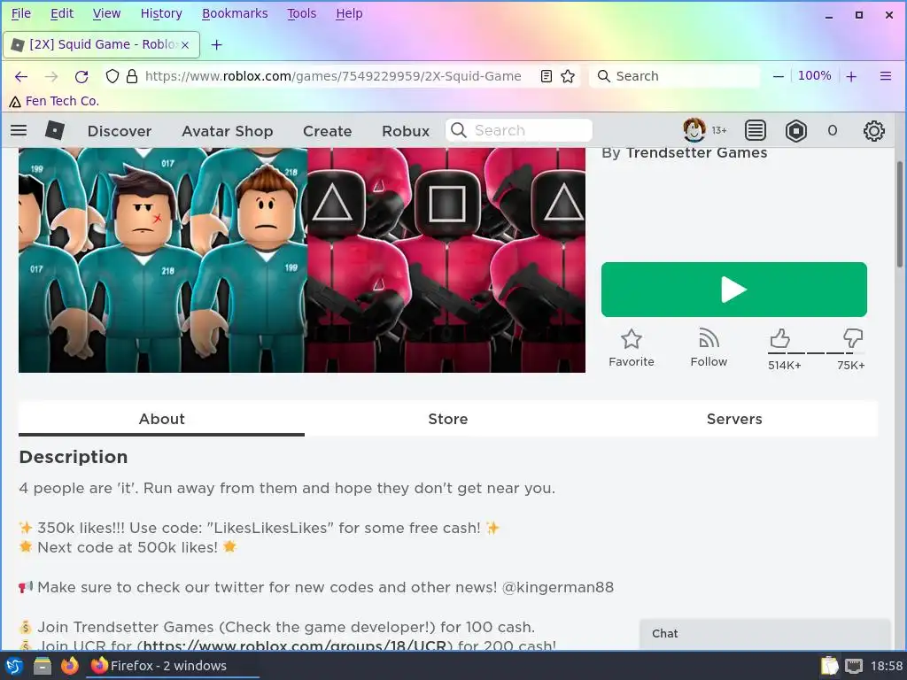Reset zoom by clicking 100% label
907x680 pixels.
click(815, 76)
